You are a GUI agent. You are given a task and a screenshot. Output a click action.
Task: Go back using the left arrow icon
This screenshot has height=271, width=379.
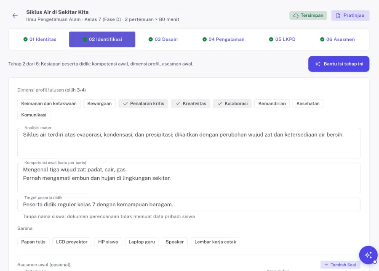point(15,16)
